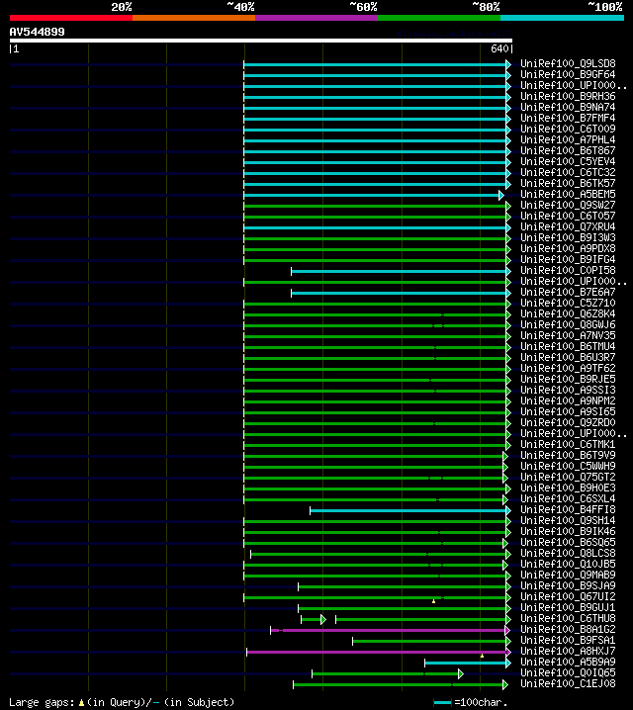Click the white query sequence bar

pos(261,41)
